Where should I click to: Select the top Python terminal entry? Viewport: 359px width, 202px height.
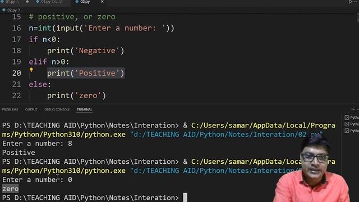pos(352,117)
